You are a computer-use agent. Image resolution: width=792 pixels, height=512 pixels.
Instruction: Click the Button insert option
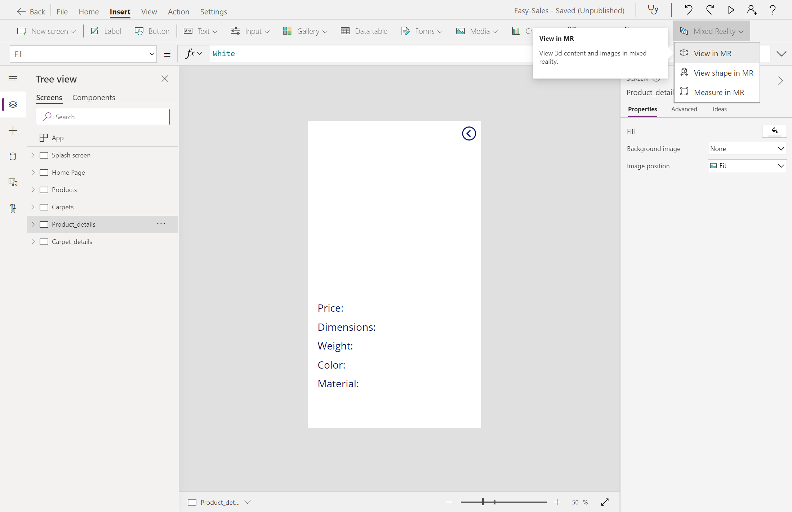(x=152, y=31)
